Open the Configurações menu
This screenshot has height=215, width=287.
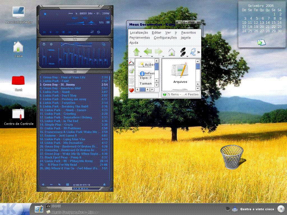(x=165, y=38)
